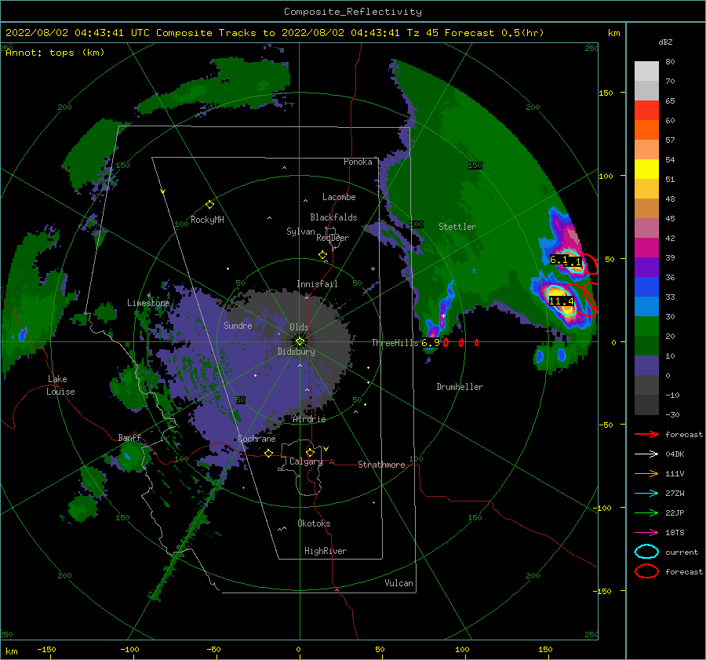The width and height of the screenshot is (706, 660).
Task: Click the white plus marker north of 6.9
Action: pyautogui.click(x=443, y=315)
